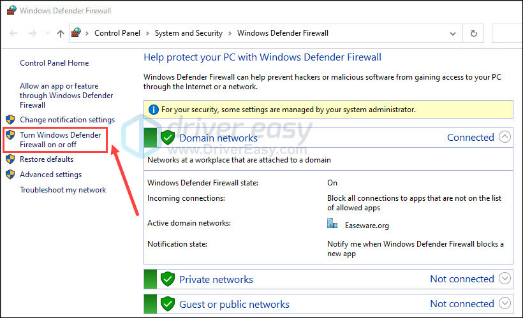Select Control Panel in breadcrumb path
The image size is (523, 318).
pyautogui.click(x=117, y=33)
